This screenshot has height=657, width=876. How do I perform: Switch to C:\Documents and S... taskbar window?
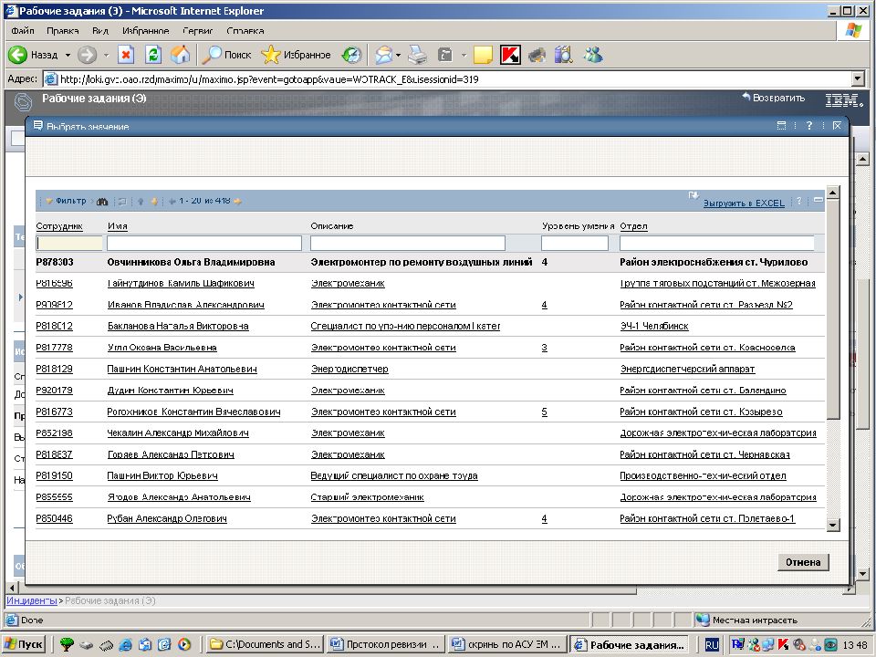[x=264, y=644]
